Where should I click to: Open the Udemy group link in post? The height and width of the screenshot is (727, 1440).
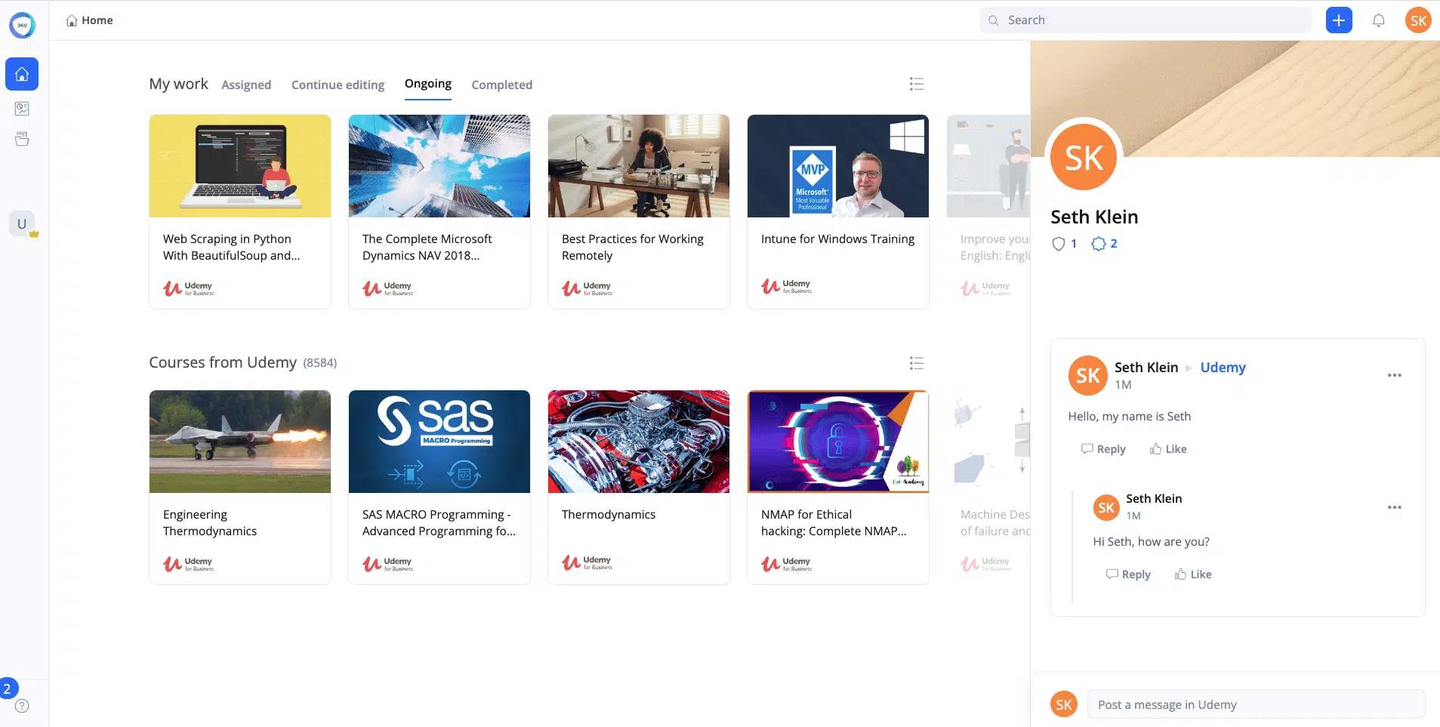click(x=1223, y=368)
